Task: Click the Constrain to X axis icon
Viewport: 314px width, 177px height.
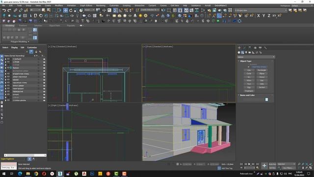Action: (259, 16)
